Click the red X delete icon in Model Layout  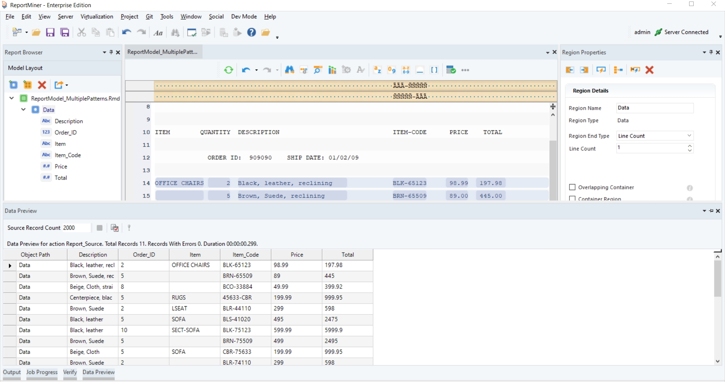click(42, 85)
